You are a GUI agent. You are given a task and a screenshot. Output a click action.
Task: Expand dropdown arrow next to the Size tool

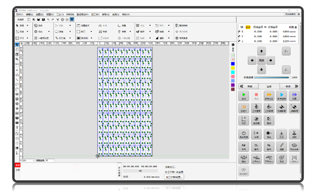[28, 38]
